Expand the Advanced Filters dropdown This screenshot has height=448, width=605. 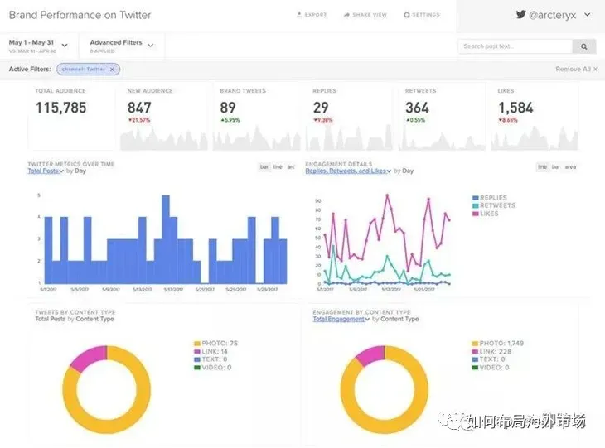[x=151, y=45]
